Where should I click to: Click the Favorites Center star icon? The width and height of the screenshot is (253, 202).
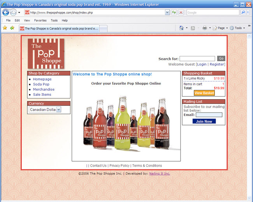click(5, 28)
